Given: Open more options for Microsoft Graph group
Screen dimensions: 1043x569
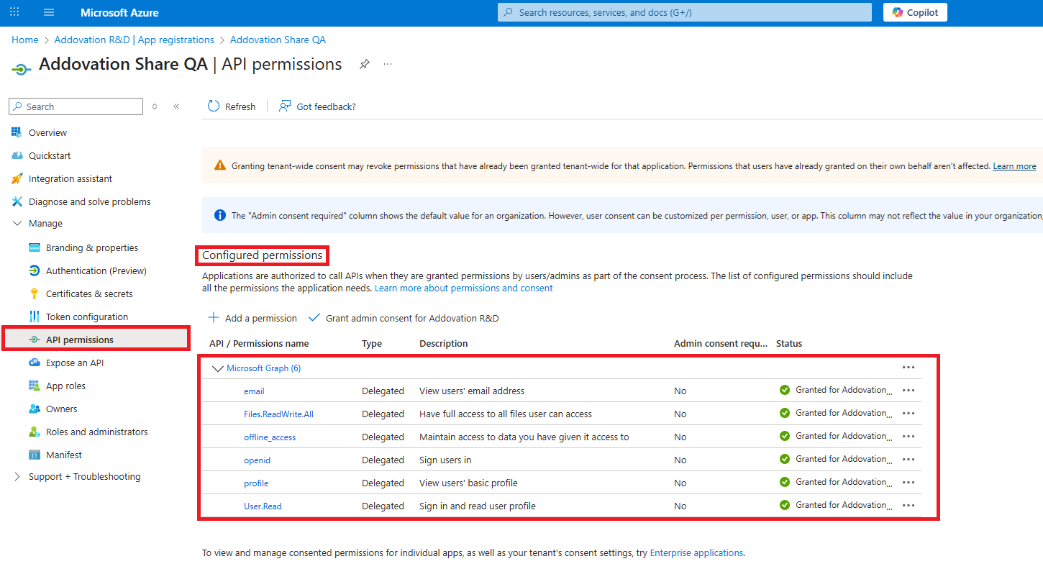Looking at the screenshot, I should [908, 368].
